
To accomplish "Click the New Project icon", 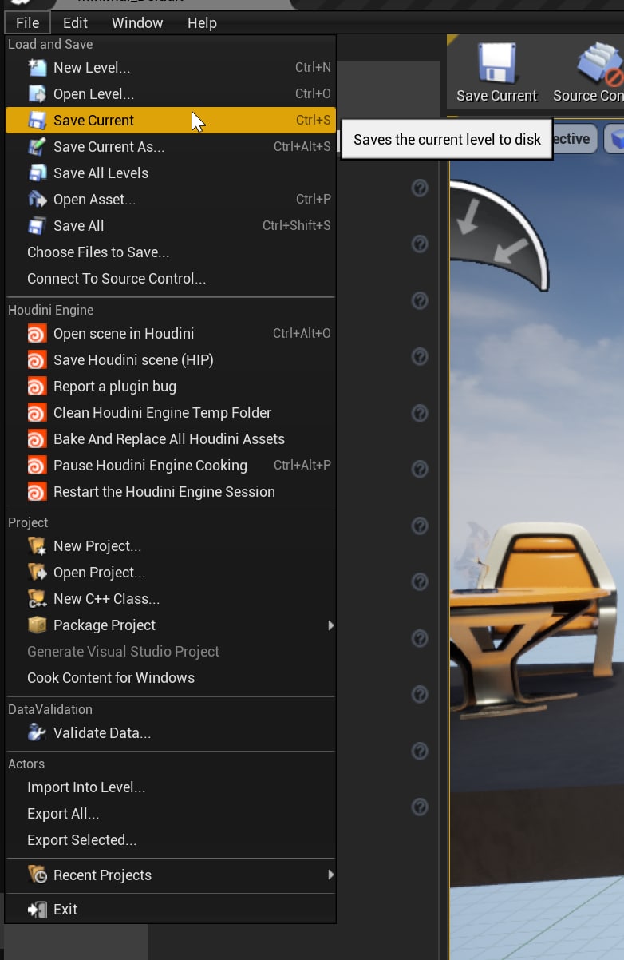I will point(37,546).
